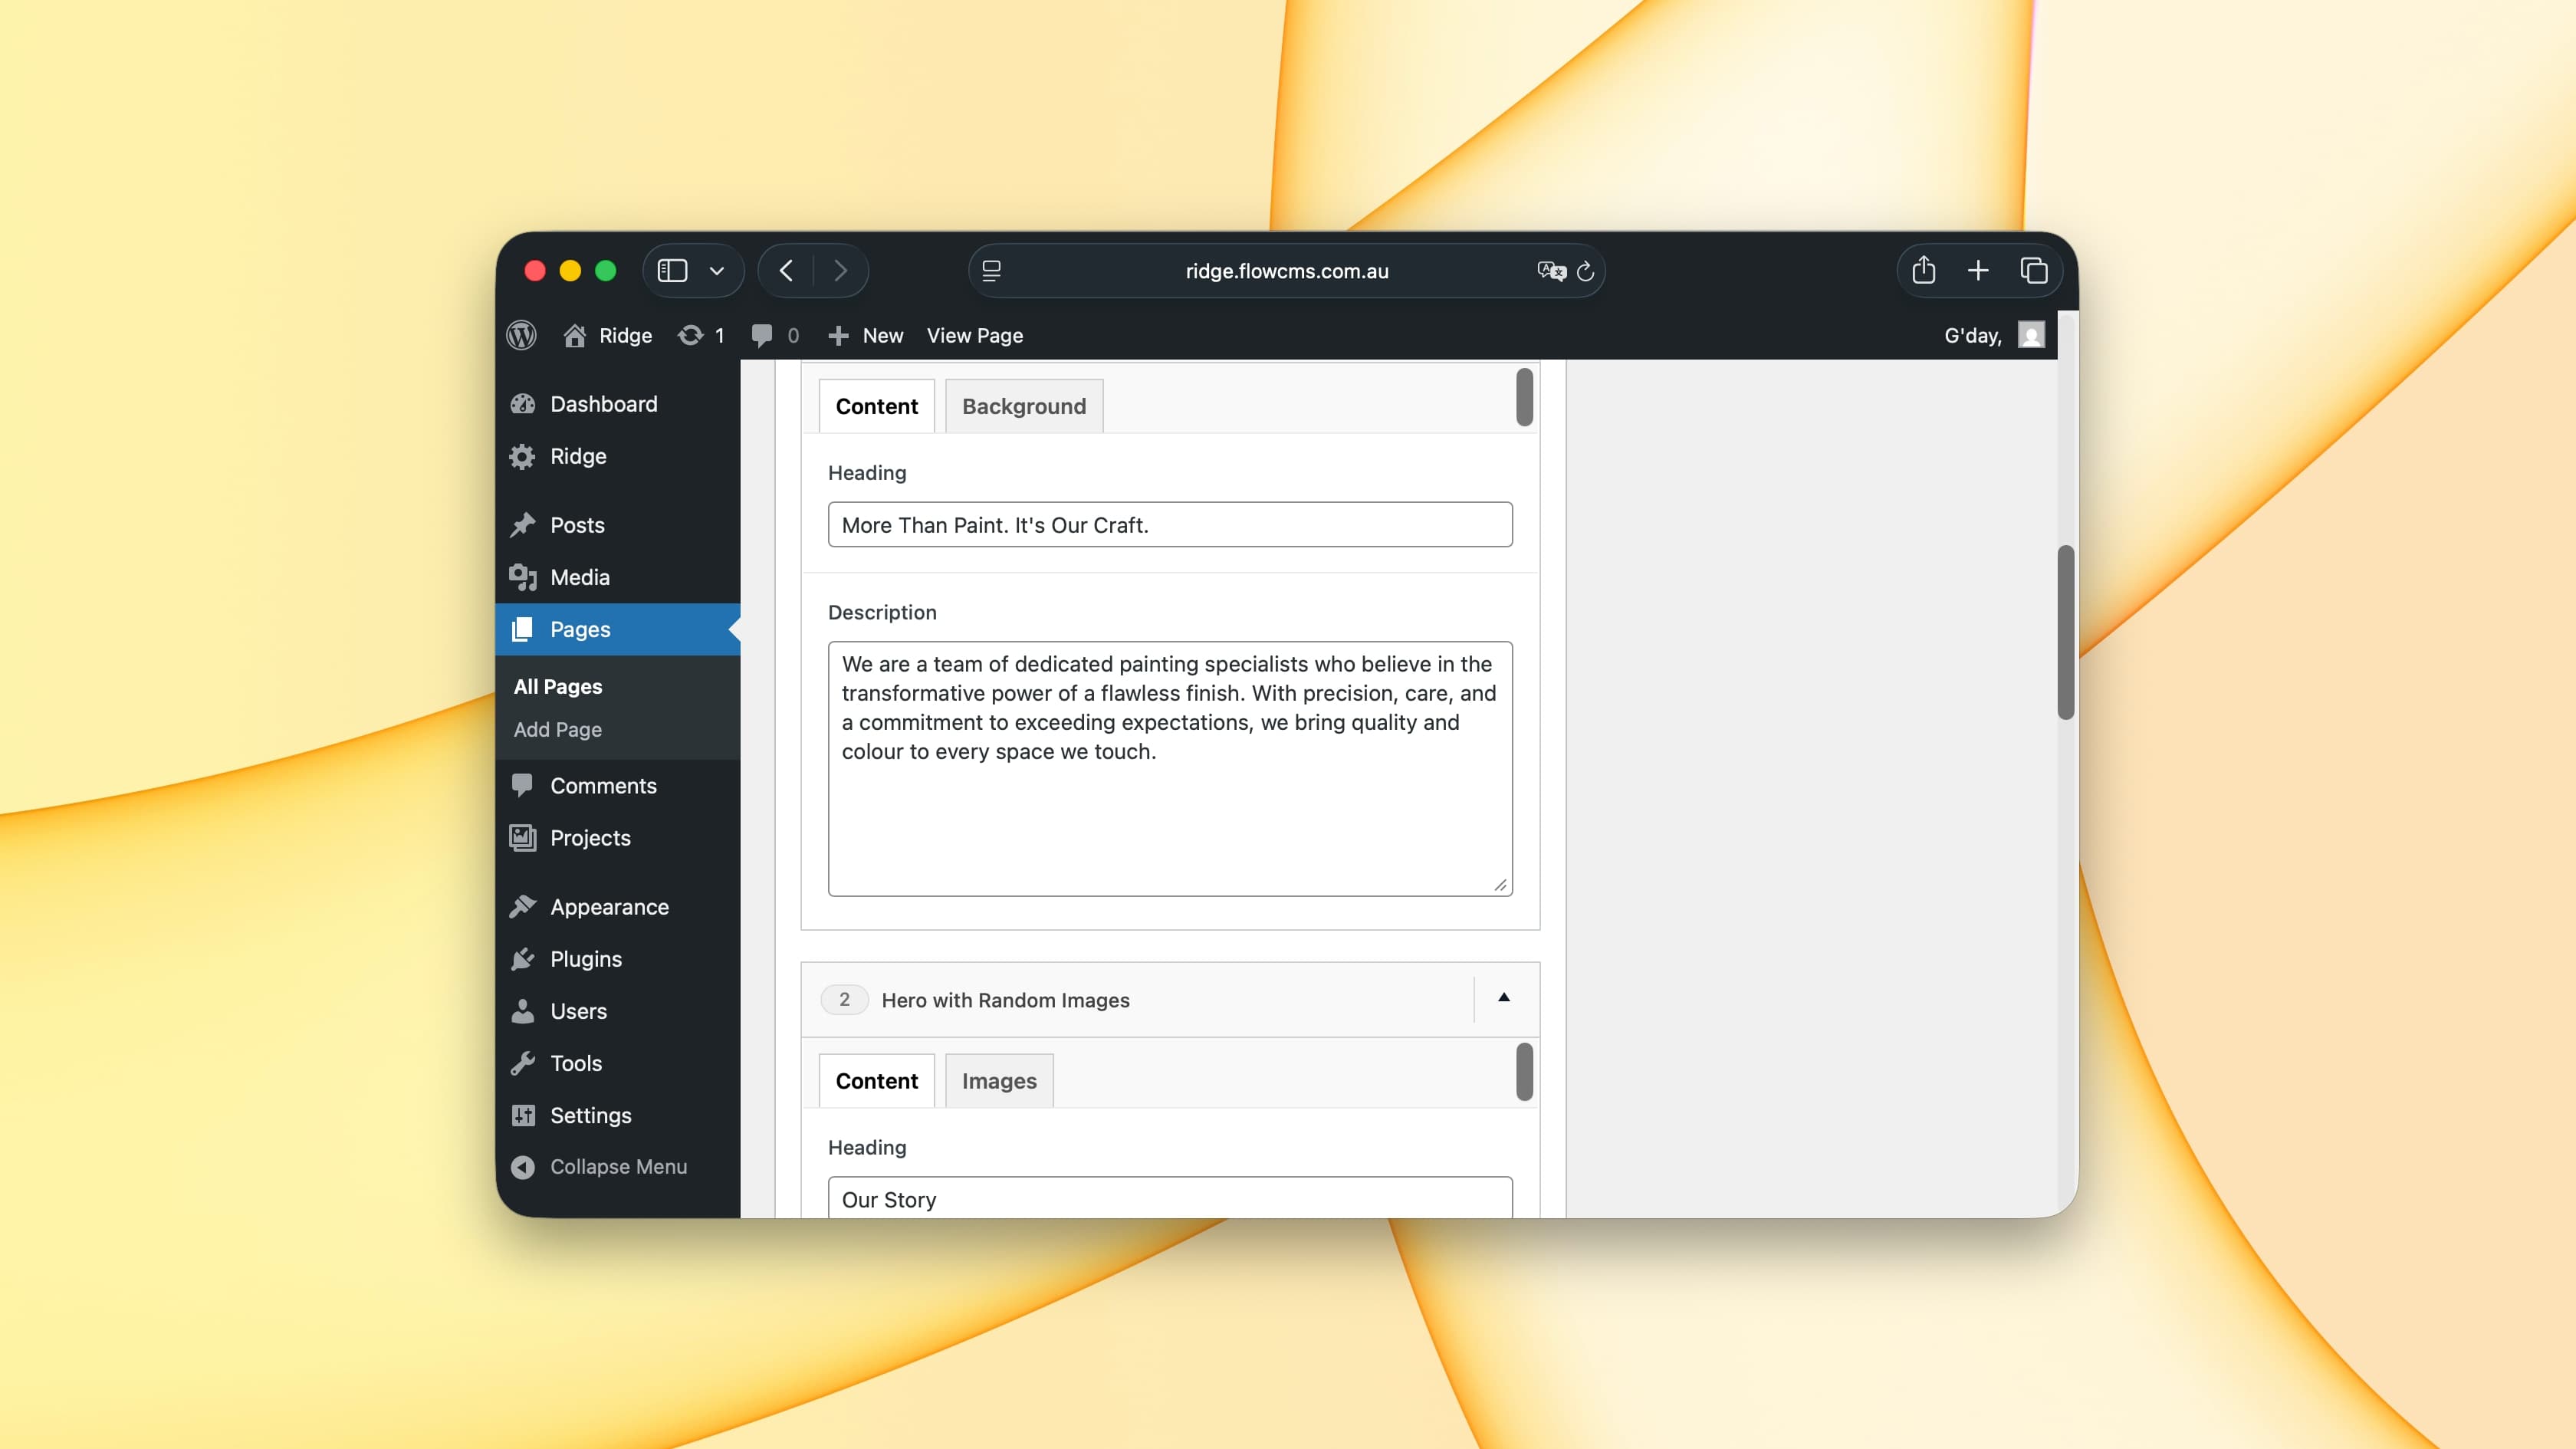Open the updates icon in admin bar
Viewport: 2576px width, 1449px height.
(x=691, y=335)
